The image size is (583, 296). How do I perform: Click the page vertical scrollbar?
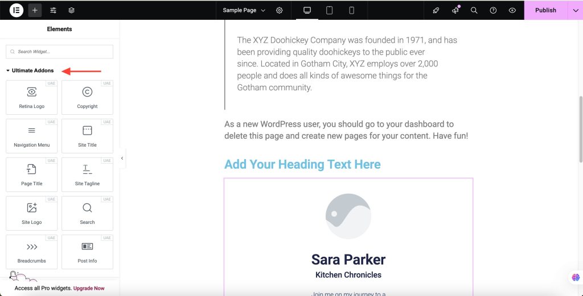[x=581, y=129]
